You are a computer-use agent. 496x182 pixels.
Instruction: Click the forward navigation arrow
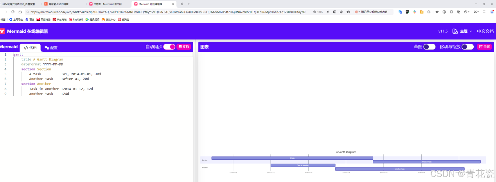pyautogui.click(x=6, y=12)
